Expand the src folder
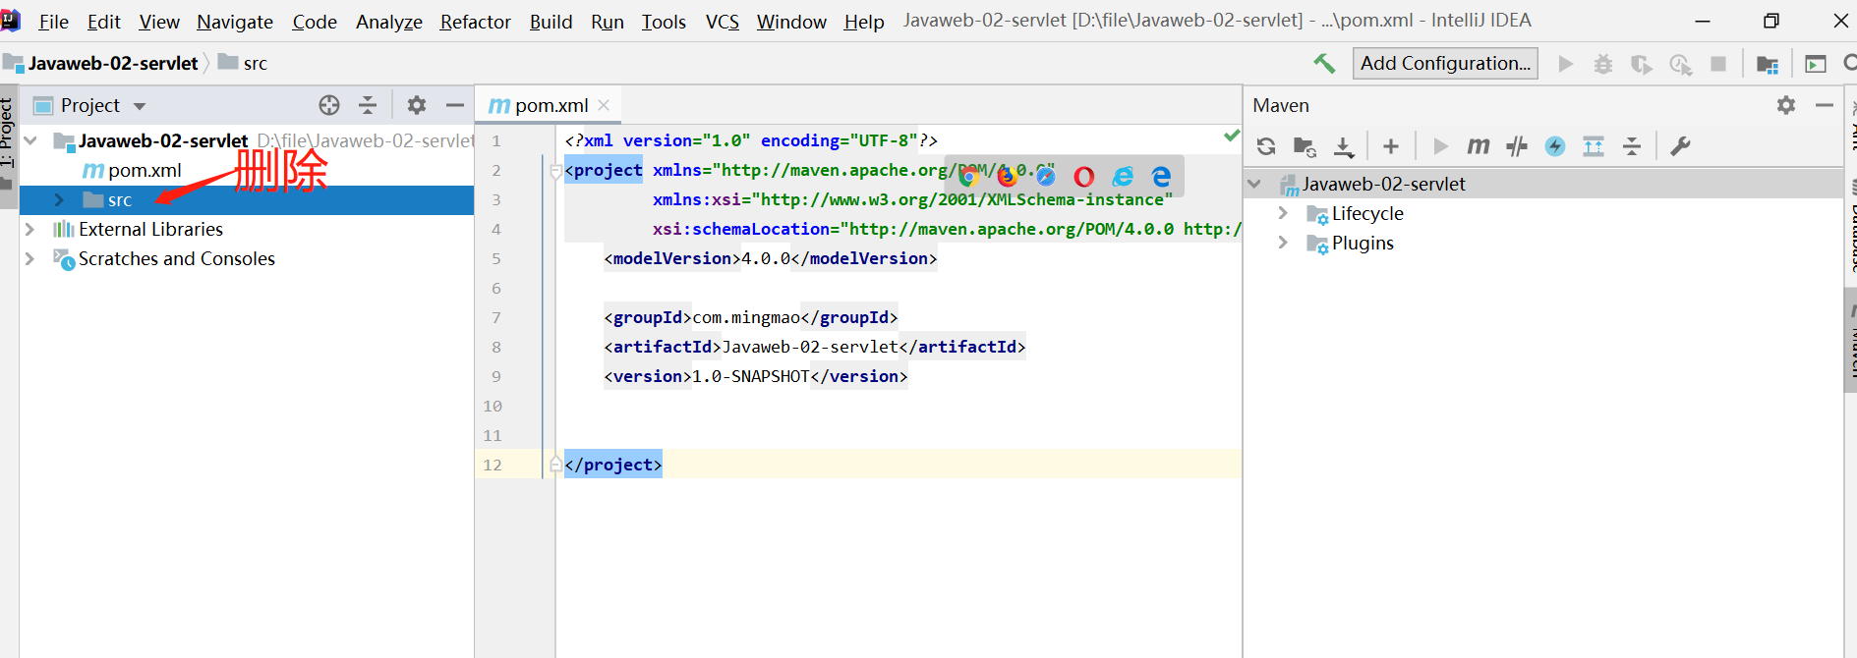The height and width of the screenshot is (658, 1857). (x=59, y=199)
